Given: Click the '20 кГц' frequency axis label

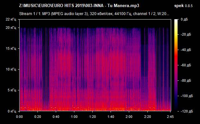Looking at the screenshot, I should tap(11, 28).
